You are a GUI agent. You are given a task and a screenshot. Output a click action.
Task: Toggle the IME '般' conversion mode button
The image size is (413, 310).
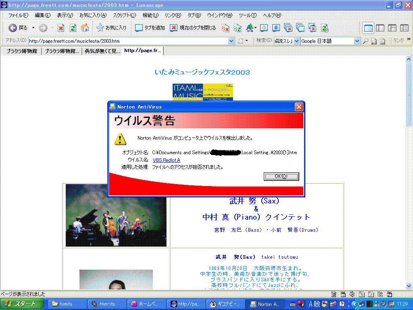[x=317, y=304]
